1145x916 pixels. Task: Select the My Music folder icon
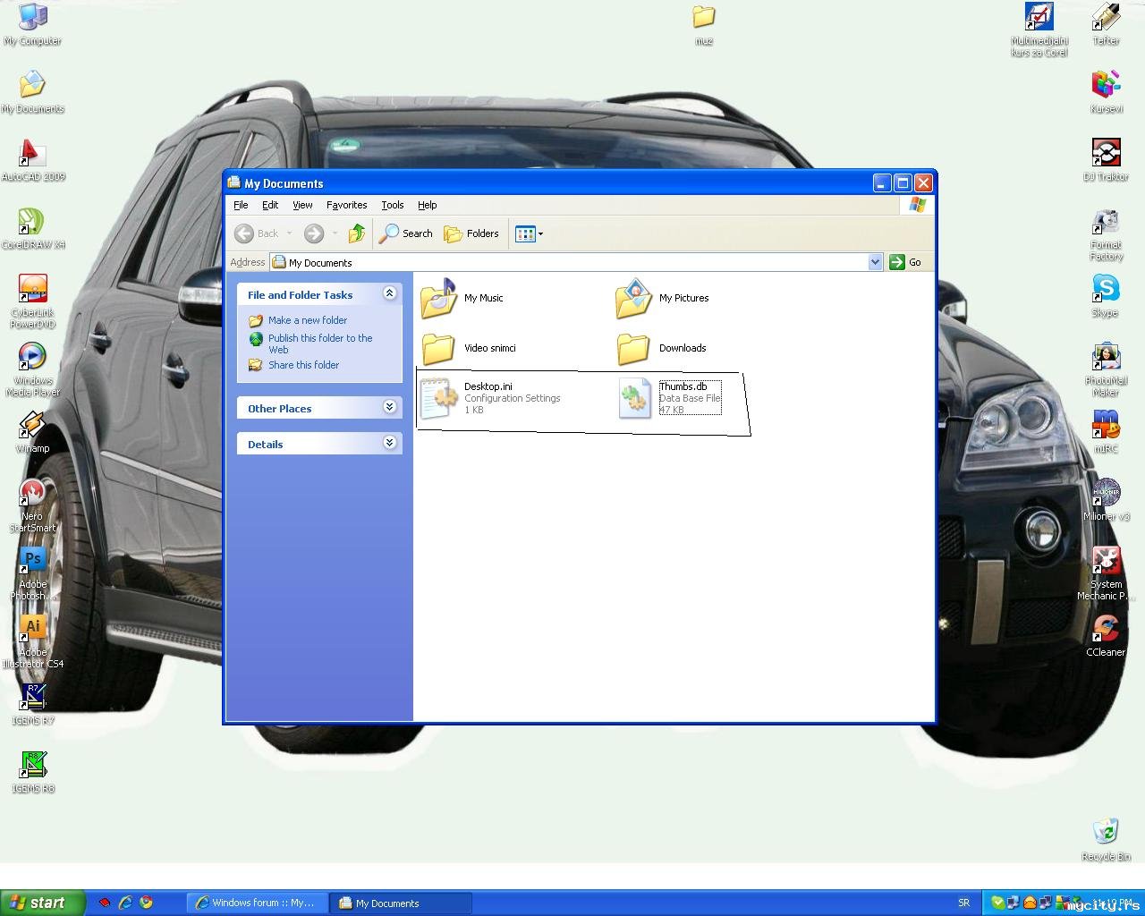[x=438, y=299]
